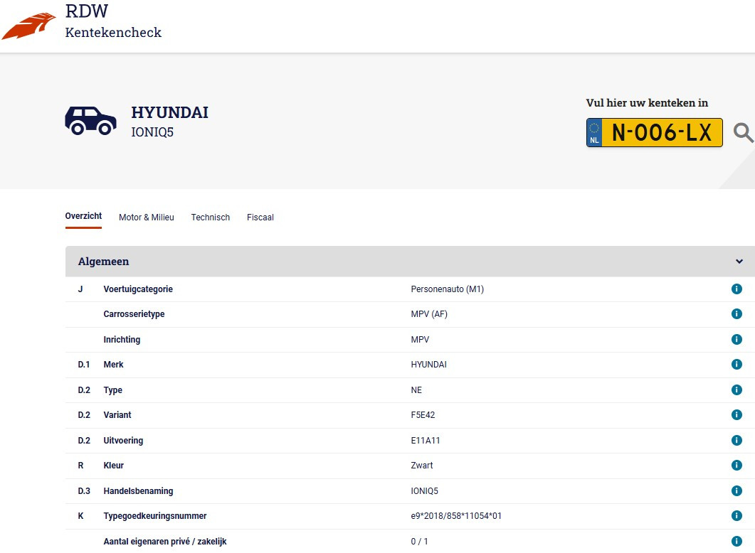Click the info icon for Carrosserietype

pyautogui.click(x=736, y=313)
